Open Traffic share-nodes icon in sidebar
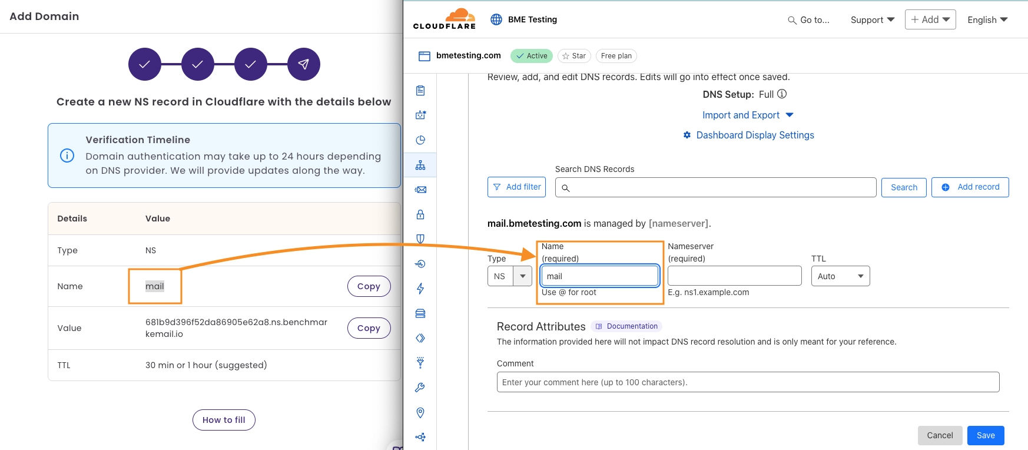 420,437
